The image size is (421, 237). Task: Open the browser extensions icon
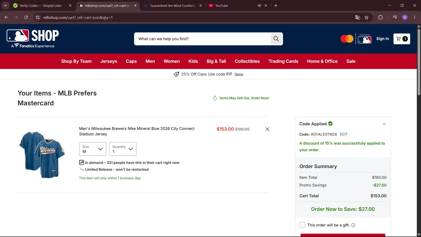click(x=381, y=17)
